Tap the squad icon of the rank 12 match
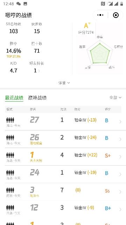 click(x=10, y=208)
